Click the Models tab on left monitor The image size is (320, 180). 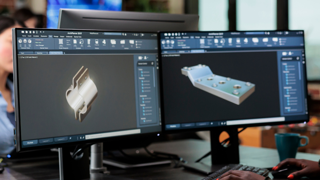pyautogui.click(x=30, y=143)
